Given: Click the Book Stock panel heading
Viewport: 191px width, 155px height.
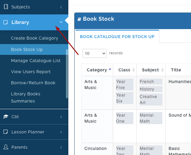Looking at the screenshot, I should [x=98, y=19].
